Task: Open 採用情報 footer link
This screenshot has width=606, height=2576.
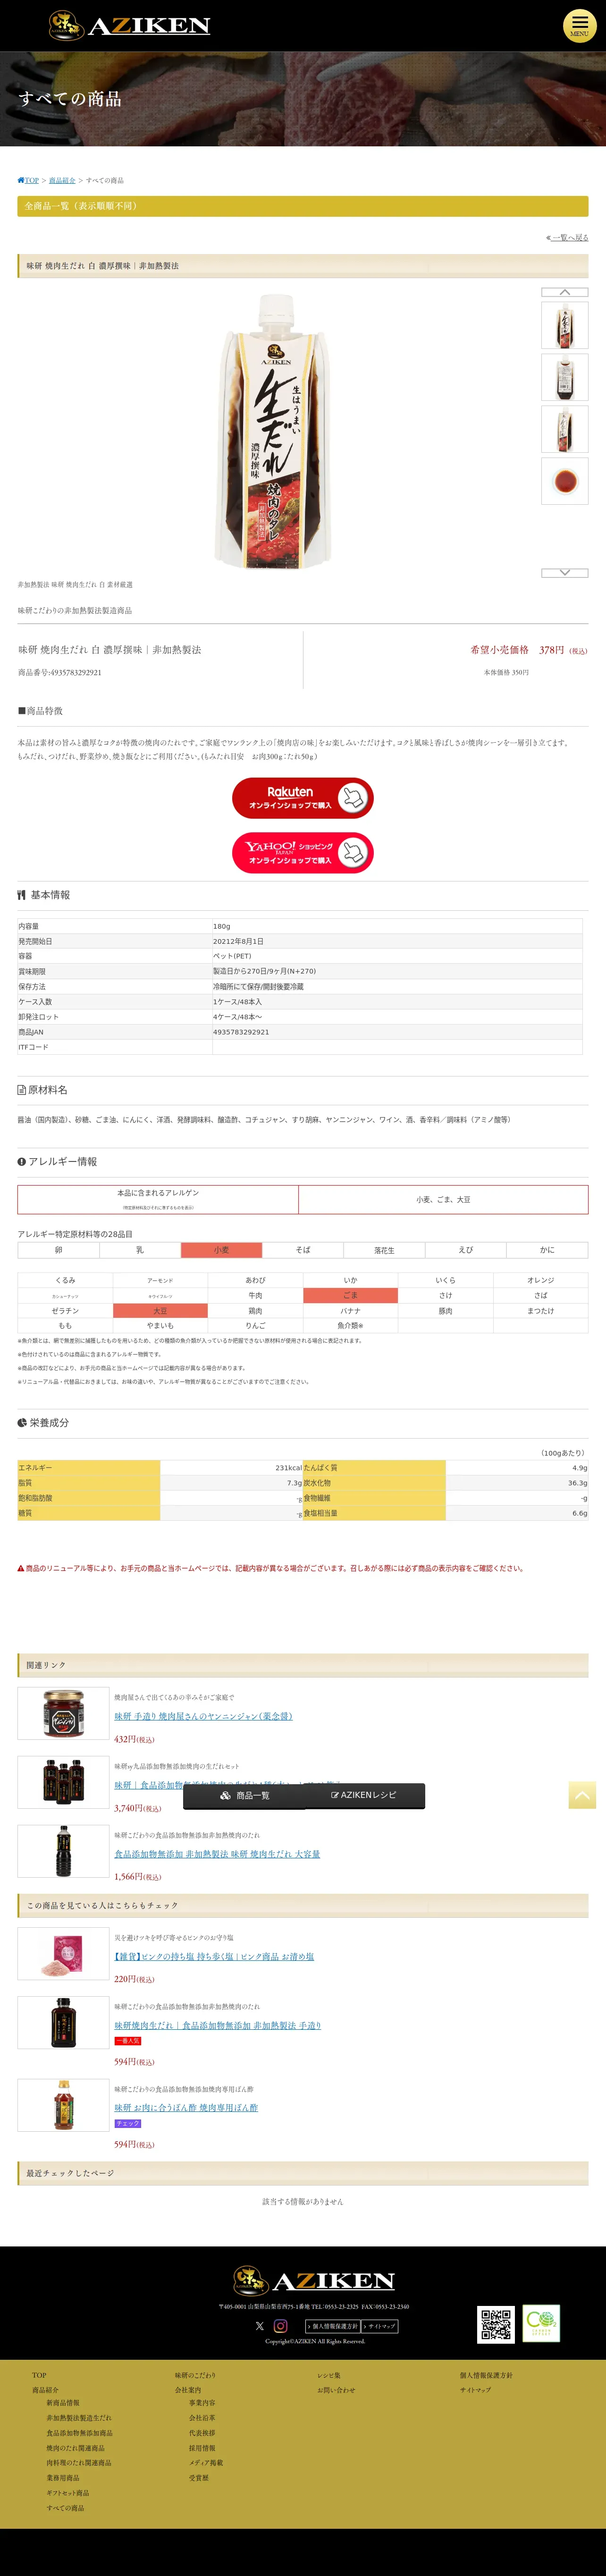Action: pyautogui.click(x=202, y=2448)
